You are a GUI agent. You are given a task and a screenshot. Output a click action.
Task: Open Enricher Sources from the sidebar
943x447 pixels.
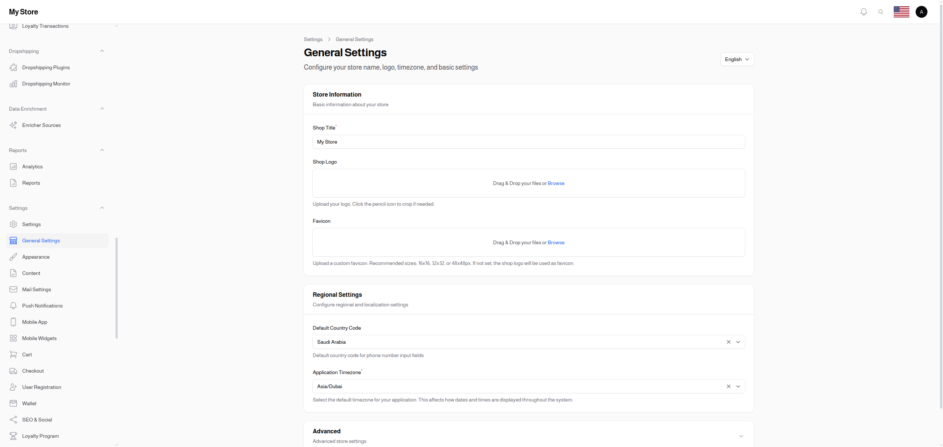(41, 125)
